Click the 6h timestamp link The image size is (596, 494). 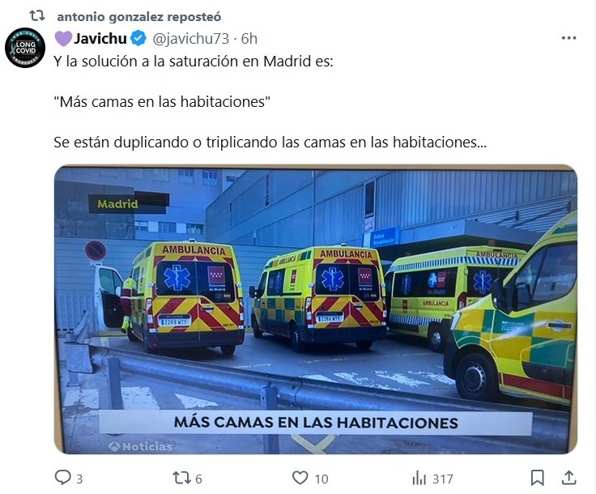[249, 38]
